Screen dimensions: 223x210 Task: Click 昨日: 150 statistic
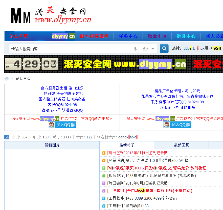[x=40, y=137]
